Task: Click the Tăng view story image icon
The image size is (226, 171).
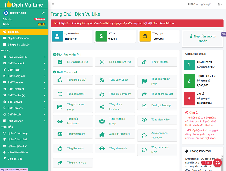Action: pyautogui.click(x=60, y=134)
